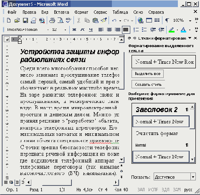
Task: Open the font size dropdown
Action: tap(65, 30)
